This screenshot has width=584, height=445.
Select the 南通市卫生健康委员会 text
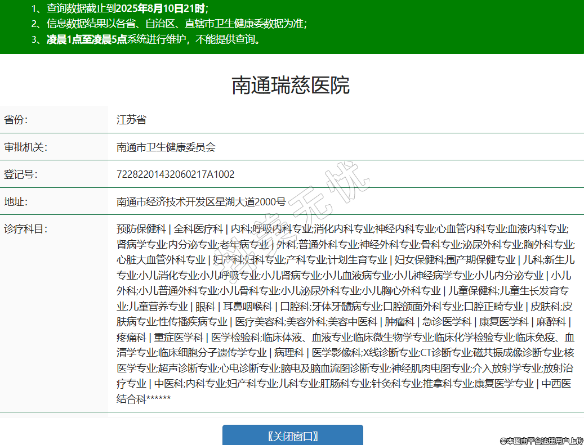(x=166, y=147)
